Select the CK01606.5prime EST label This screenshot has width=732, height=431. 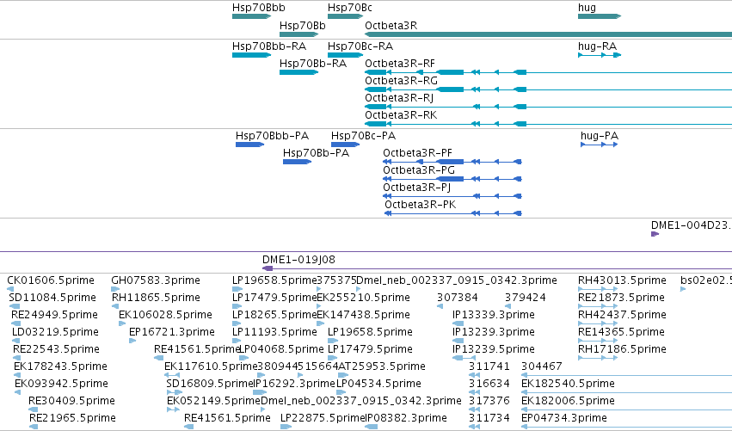[51, 280]
